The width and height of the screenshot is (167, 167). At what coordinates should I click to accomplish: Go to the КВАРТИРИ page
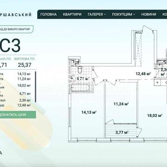coord(72,14)
